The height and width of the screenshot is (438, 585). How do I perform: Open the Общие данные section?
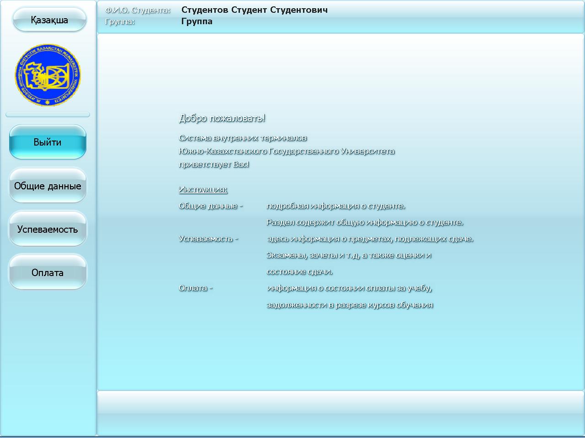click(x=47, y=186)
